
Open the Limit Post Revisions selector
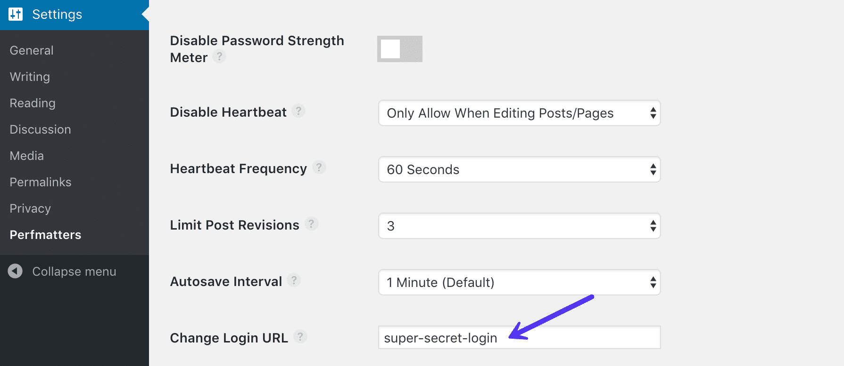(x=519, y=226)
